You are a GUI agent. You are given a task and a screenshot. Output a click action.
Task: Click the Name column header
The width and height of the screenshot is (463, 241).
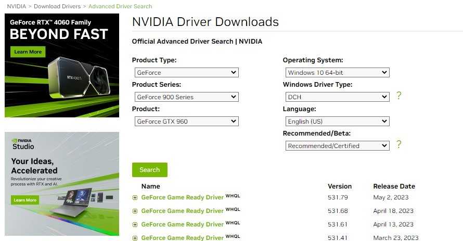point(150,186)
